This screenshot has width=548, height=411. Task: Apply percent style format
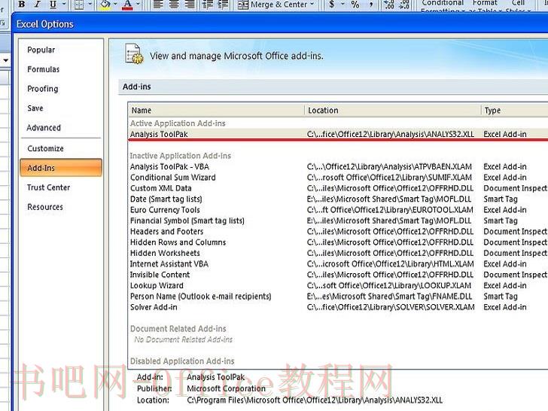click(355, 5)
